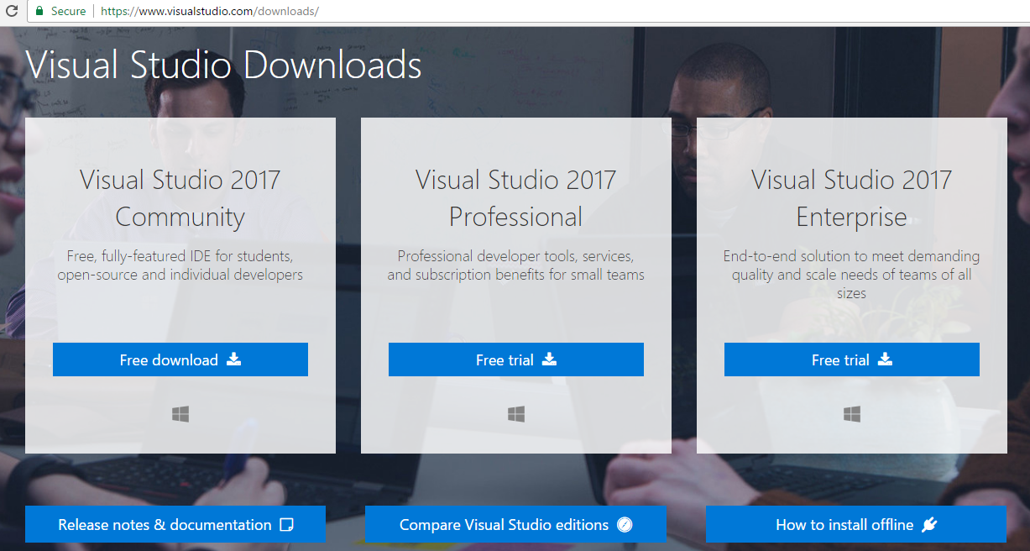The height and width of the screenshot is (551, 1030).
Task: Click the 'End-to-end solution' description text
Action: pos(852,275)
